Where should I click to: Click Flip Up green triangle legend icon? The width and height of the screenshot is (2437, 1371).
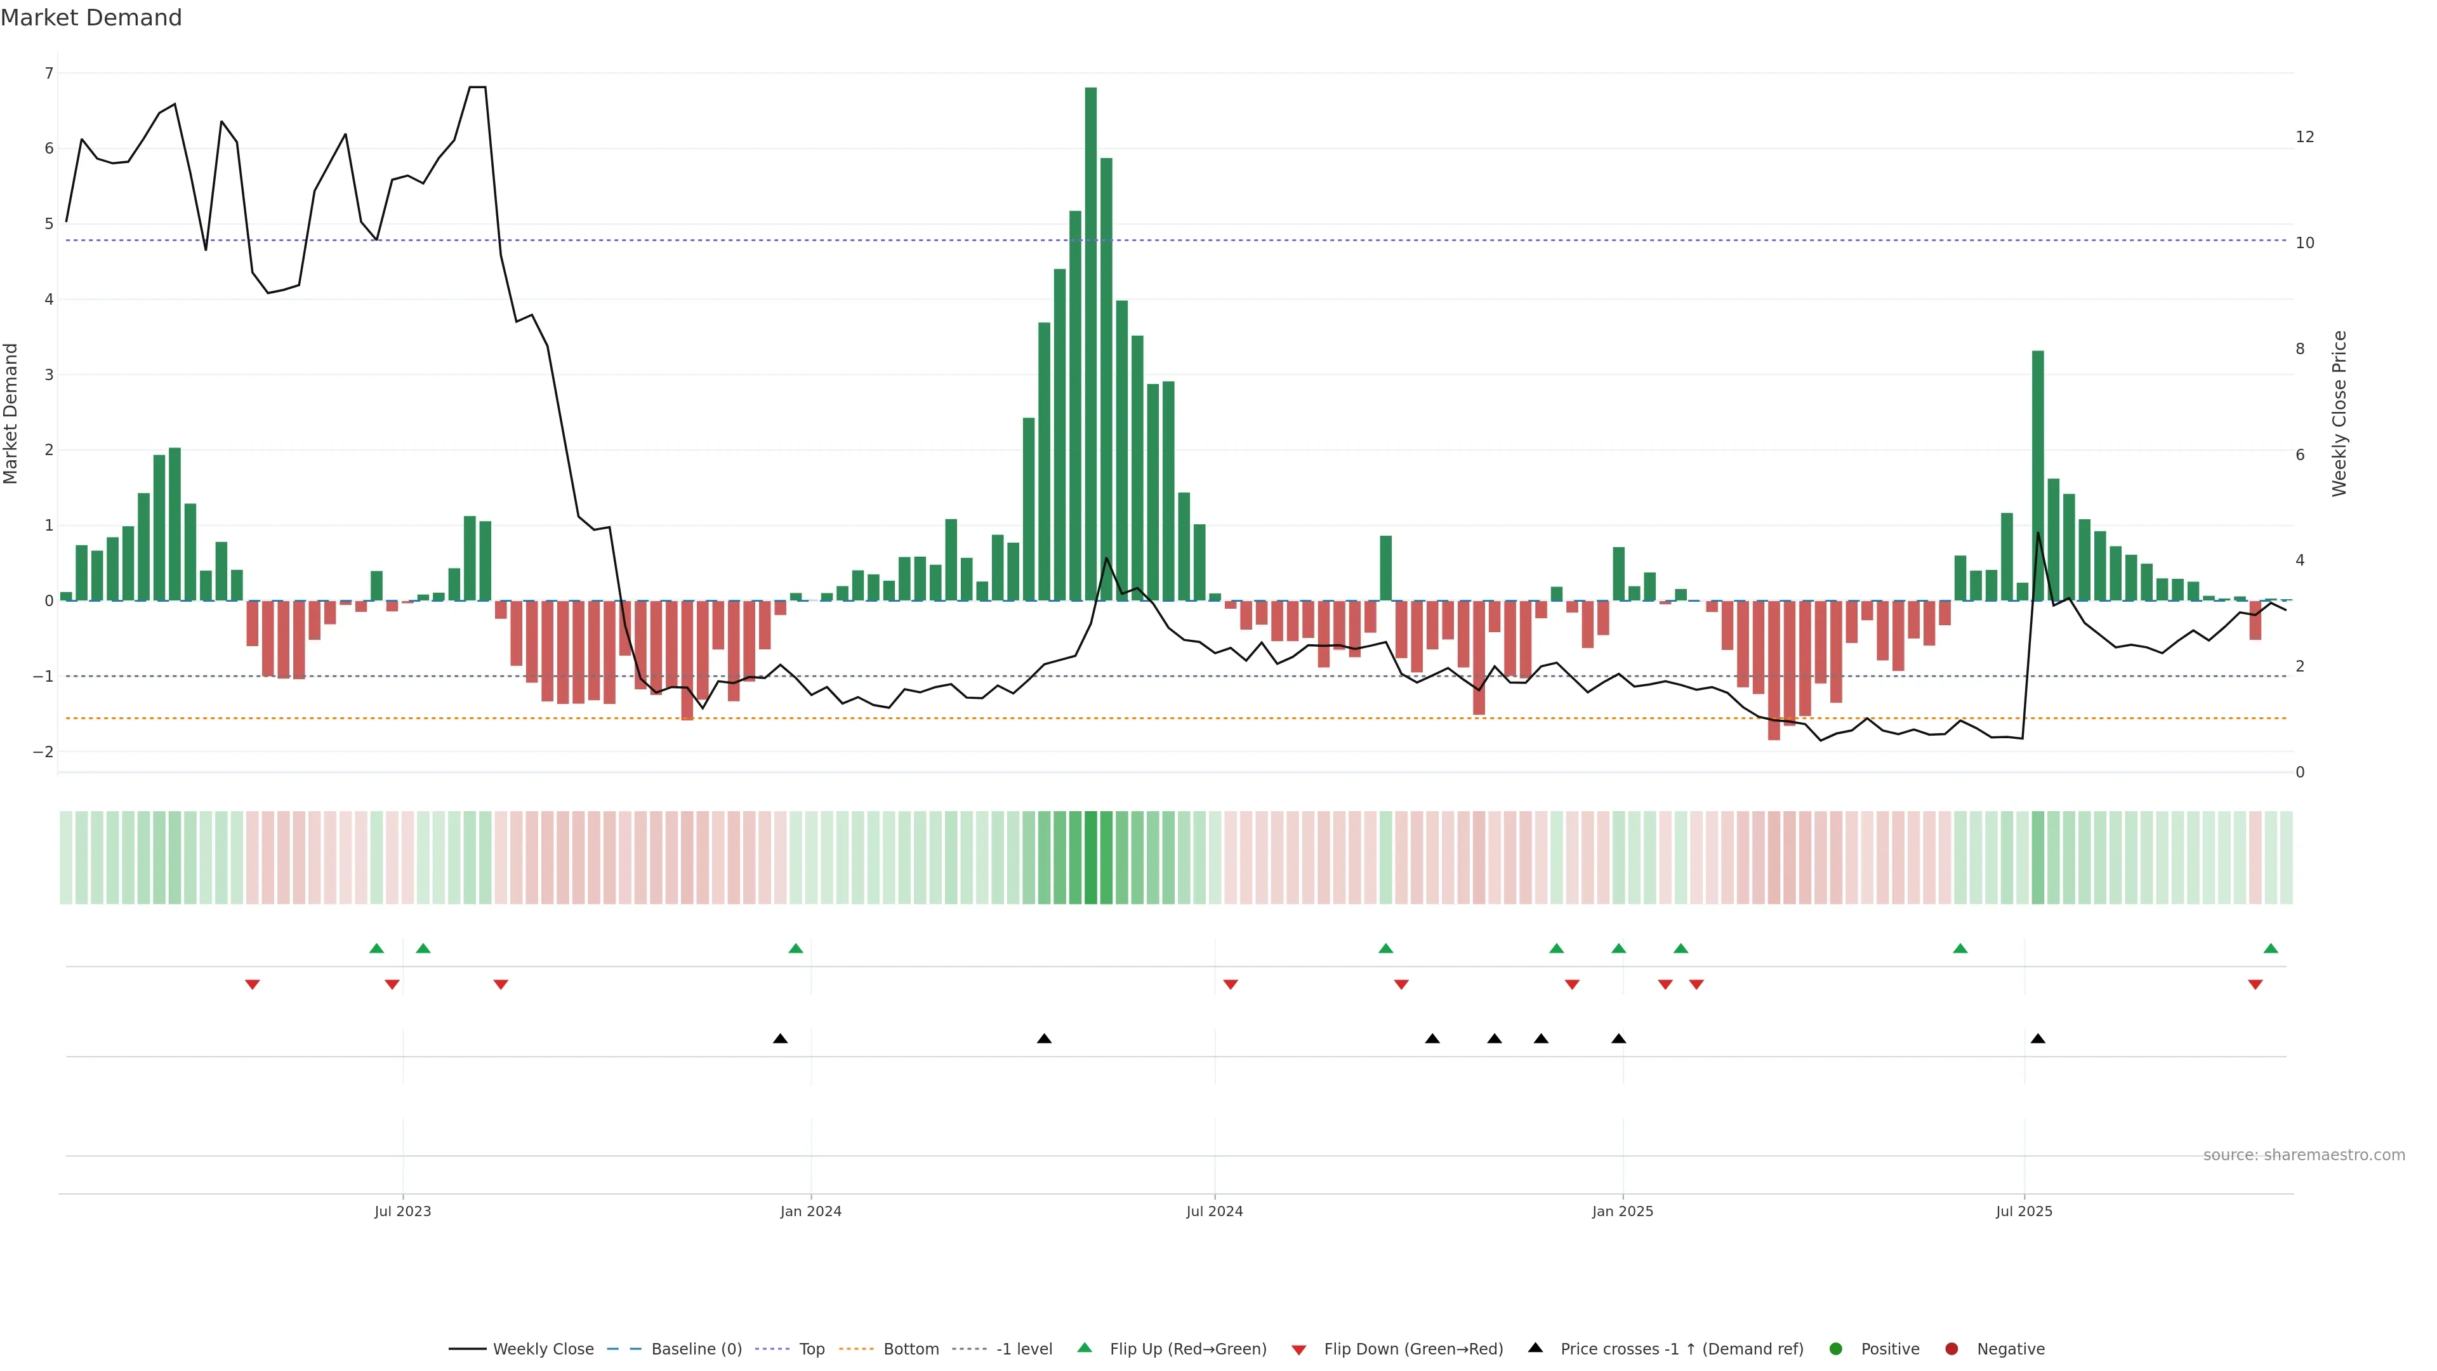(x=1085, y=1348)
